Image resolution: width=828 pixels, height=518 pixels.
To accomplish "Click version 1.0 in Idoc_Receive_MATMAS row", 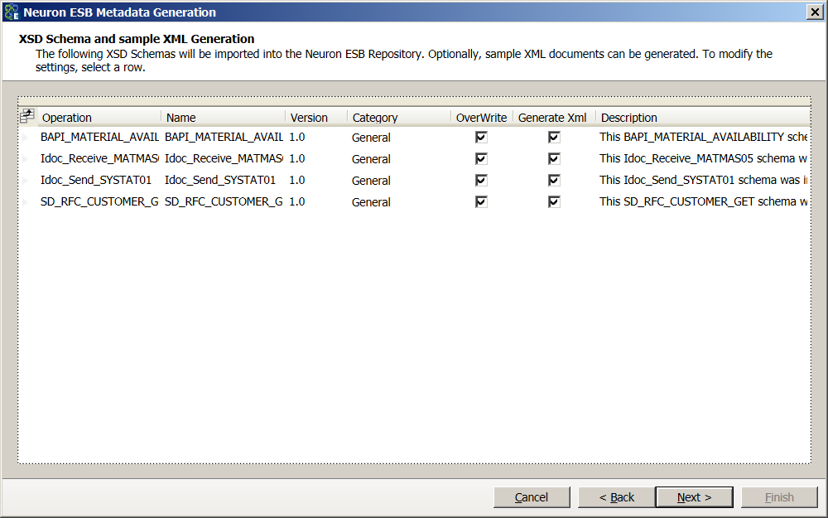I will coord(296,158).
